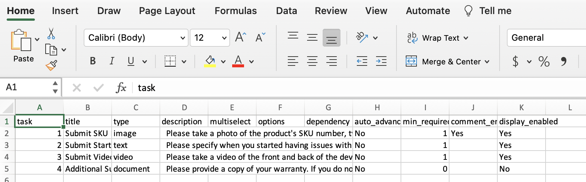Click the Copy icon

pos(51,50)
